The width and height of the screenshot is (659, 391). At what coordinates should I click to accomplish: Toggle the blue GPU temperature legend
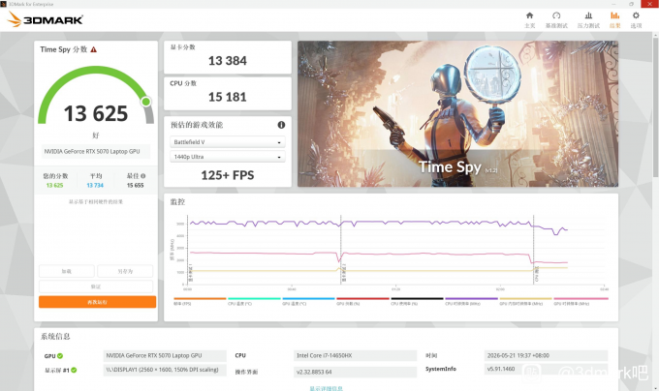(308, 301)
